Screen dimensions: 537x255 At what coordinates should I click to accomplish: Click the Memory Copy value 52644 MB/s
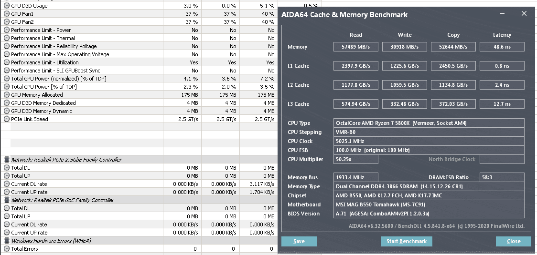click(453, 47)
